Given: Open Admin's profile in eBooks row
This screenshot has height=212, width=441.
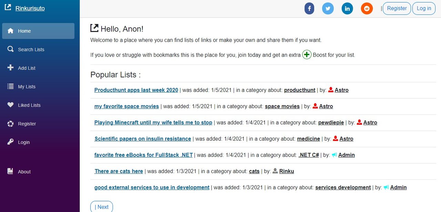Looking at the screenshot, I should (347, 155).
